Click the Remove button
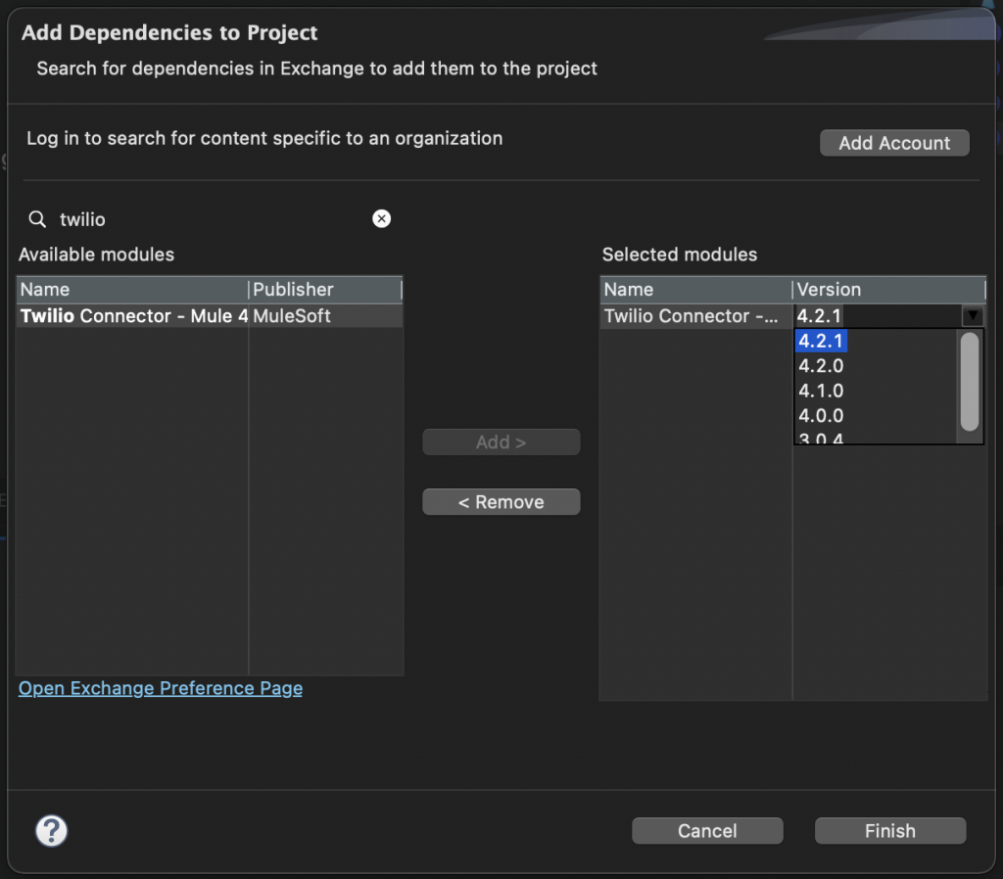This screenshot has height=879, width=1003. (x=501, y=502)
